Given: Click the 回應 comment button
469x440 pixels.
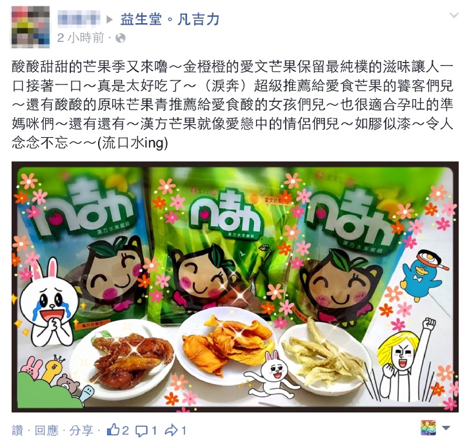Looking at the screenshot, I should pyautogui.click(x=46, y=430).
